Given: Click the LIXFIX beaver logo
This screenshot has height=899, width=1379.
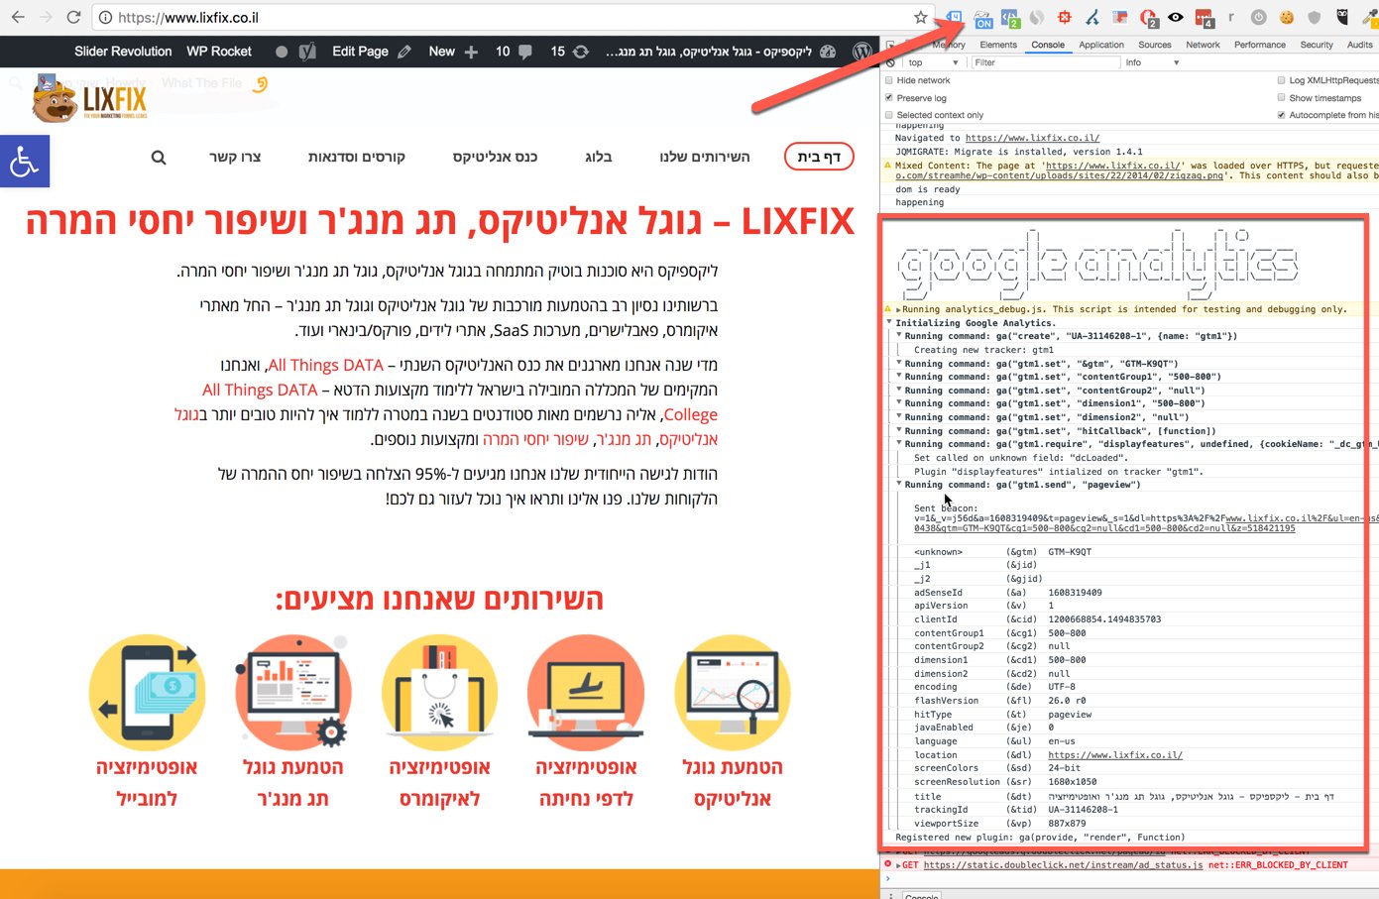Looking at the screenshot, I should [x=90, y=100].
